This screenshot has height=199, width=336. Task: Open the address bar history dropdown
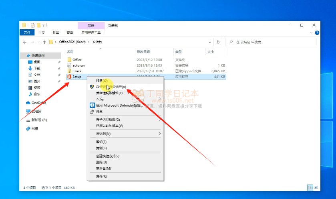209,42
